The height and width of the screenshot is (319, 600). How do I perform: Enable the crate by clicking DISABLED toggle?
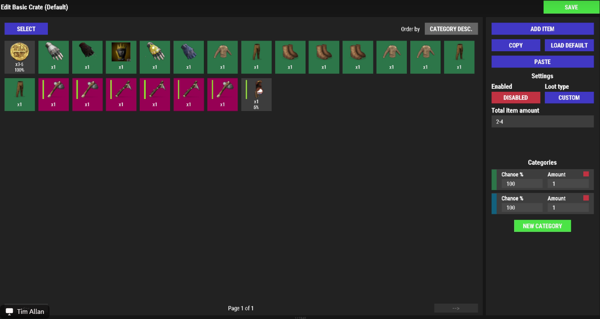(x=516, y=97)
